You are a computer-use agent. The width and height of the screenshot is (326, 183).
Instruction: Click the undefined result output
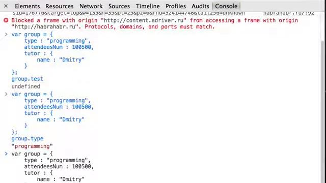point(26,86)
